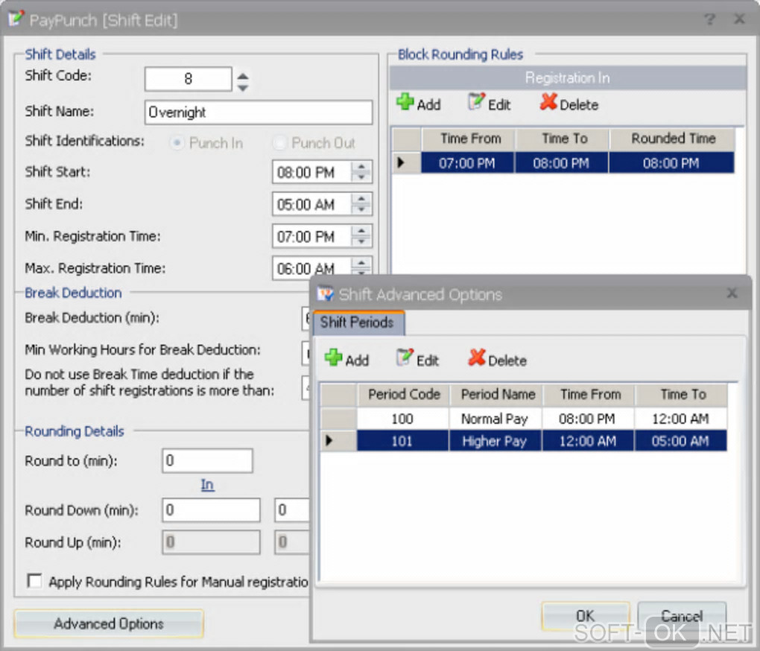
Task: Select the Higher Pay period name
Action: tap(495, 441)
